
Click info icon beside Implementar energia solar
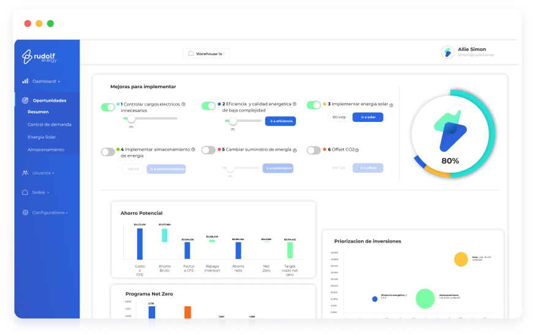[x=392, y=105]
